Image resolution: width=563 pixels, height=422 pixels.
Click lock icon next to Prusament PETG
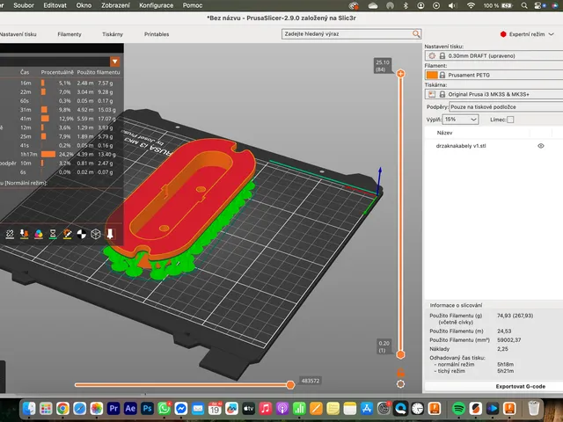(442, 75)
